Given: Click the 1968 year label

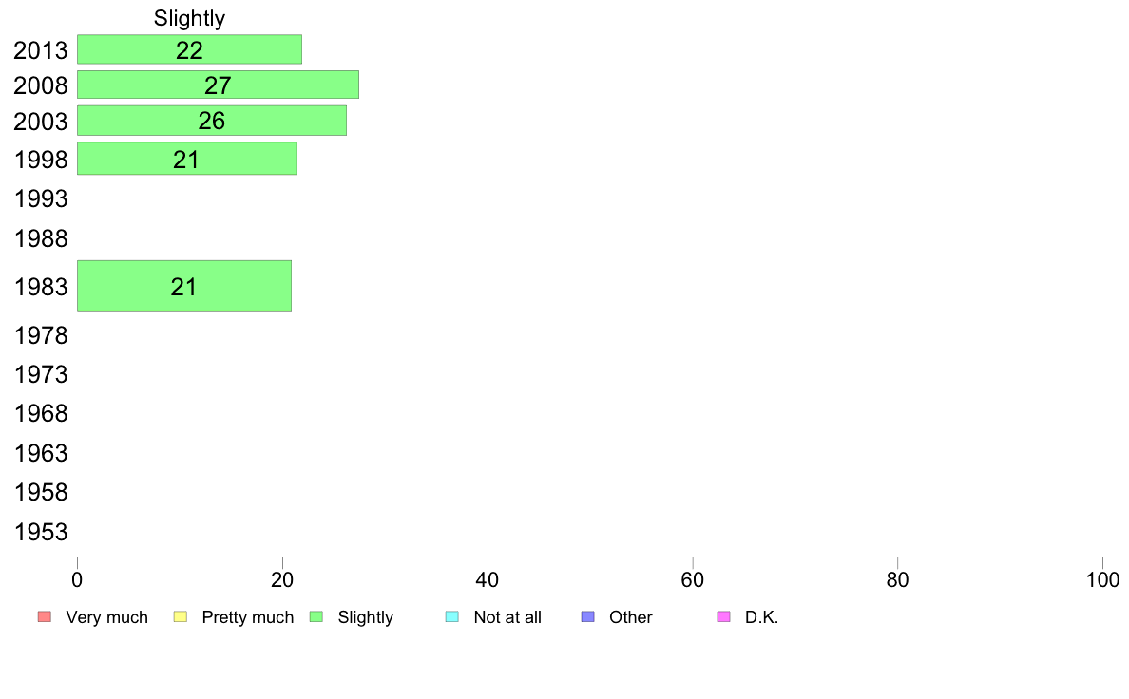Looking at the screenshot, I should 41,413.
